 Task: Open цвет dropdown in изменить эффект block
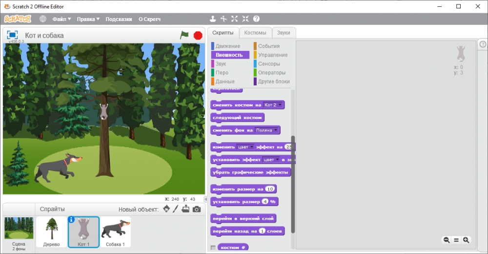click(245, 147)
